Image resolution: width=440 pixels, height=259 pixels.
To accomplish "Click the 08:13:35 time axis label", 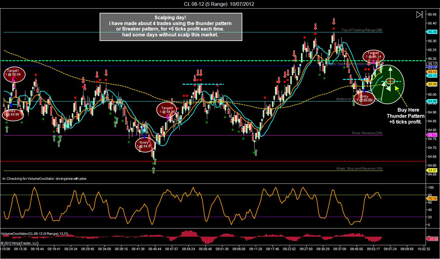I will (21, 249).
